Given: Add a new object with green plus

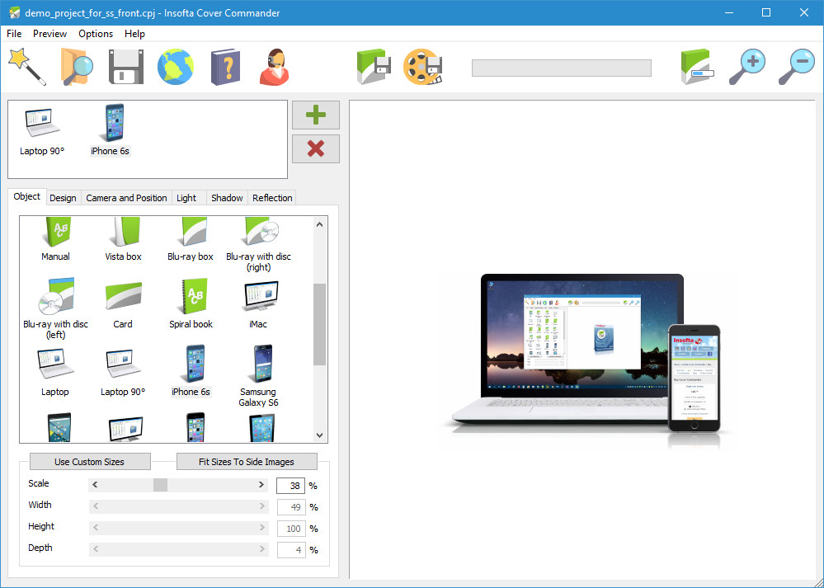Looking at the screenshot, I should pos(316,115).
